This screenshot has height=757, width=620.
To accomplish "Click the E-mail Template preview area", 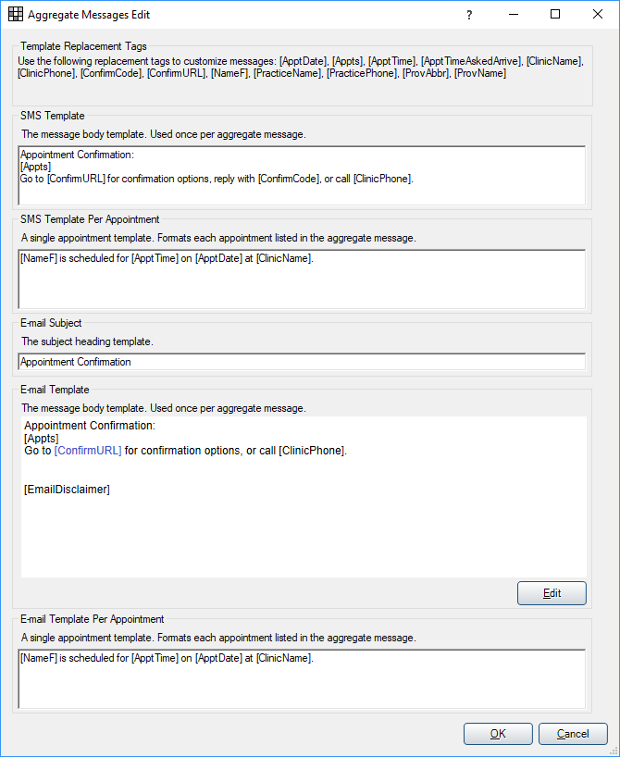I will [304, 497].
